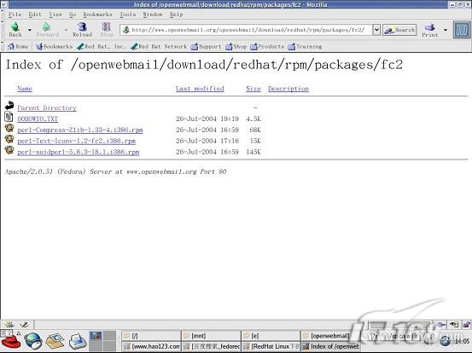472x353 pixels.
Task: Launch the web browser panel icon
Action: click(33, 341)
